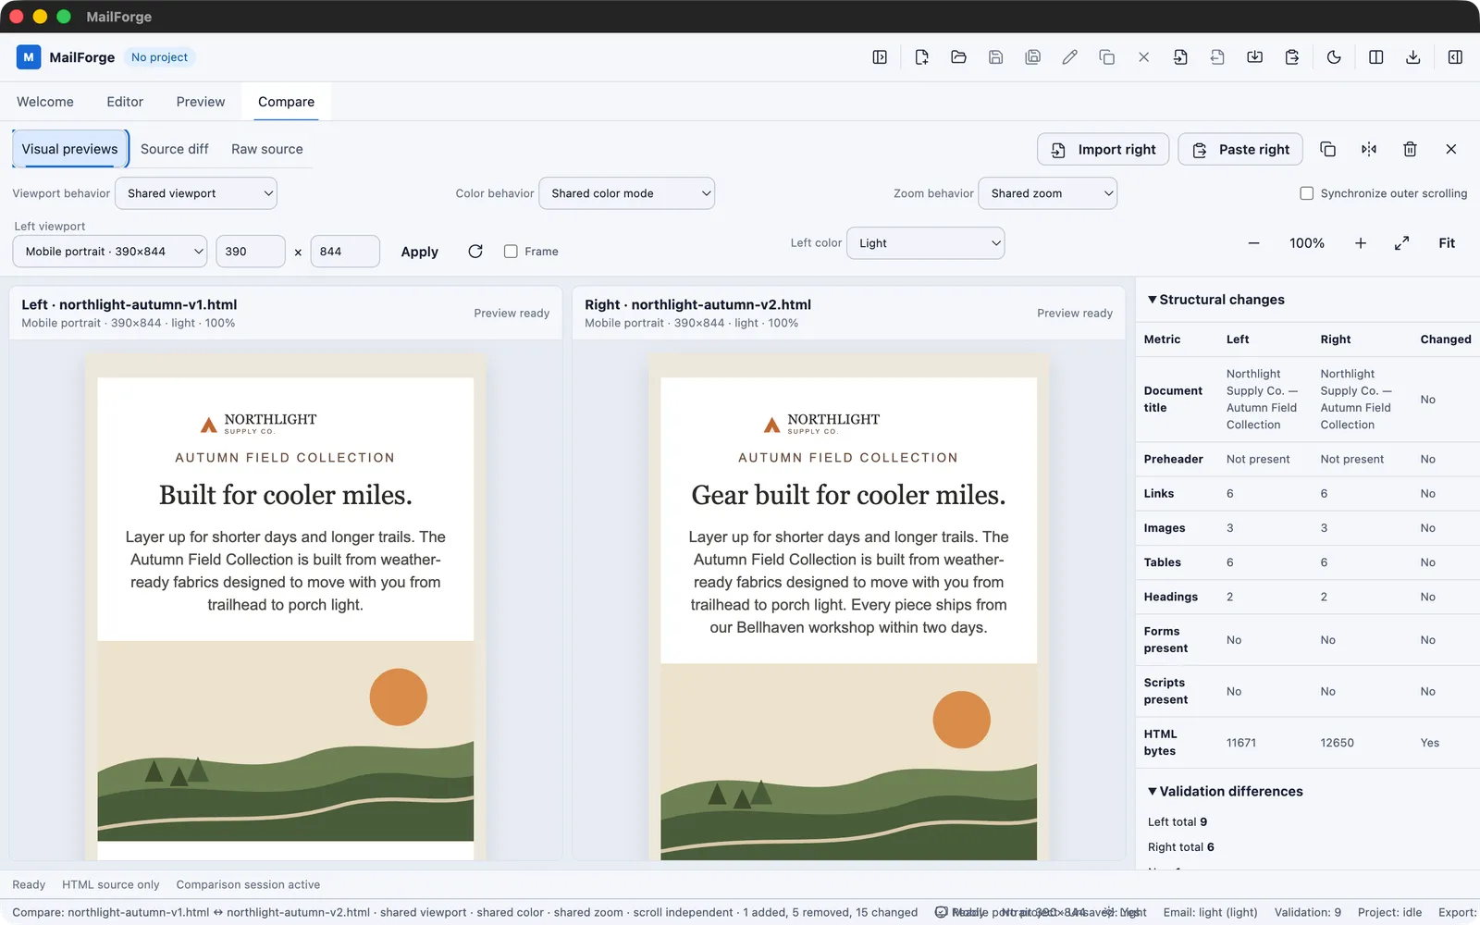Click the X icon in the top toolbar
Viewport: 1480px width, 925px height.
tap(1143, 57)
